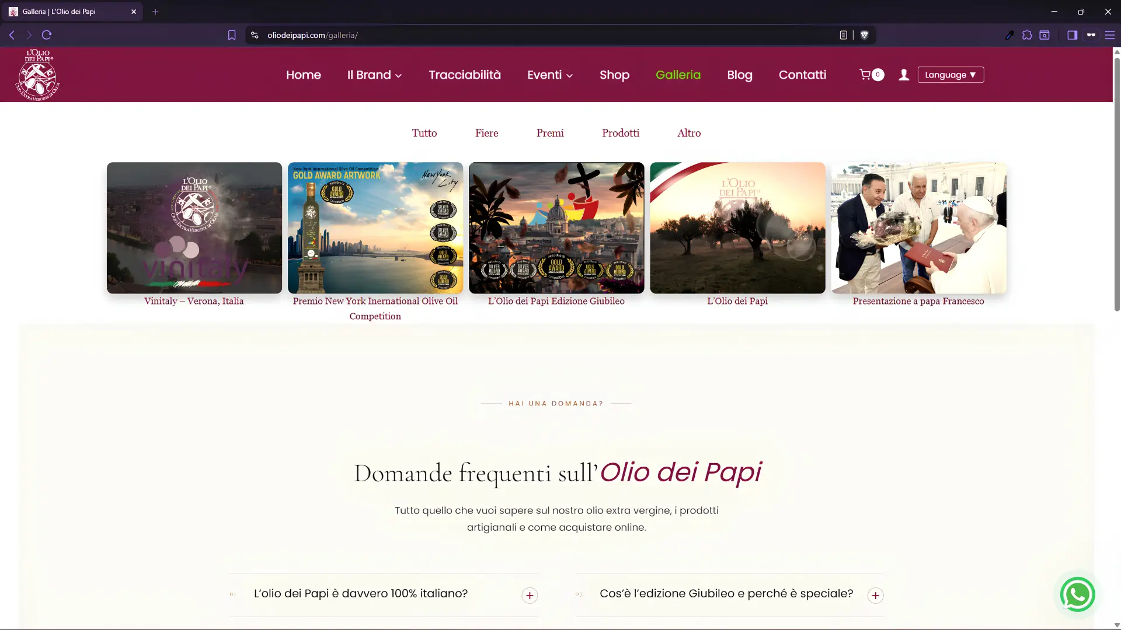Screen dimensions: 1121x630
Task: Click the browser forward arrow
Action: pyautogui.click(x=29, y=35)
